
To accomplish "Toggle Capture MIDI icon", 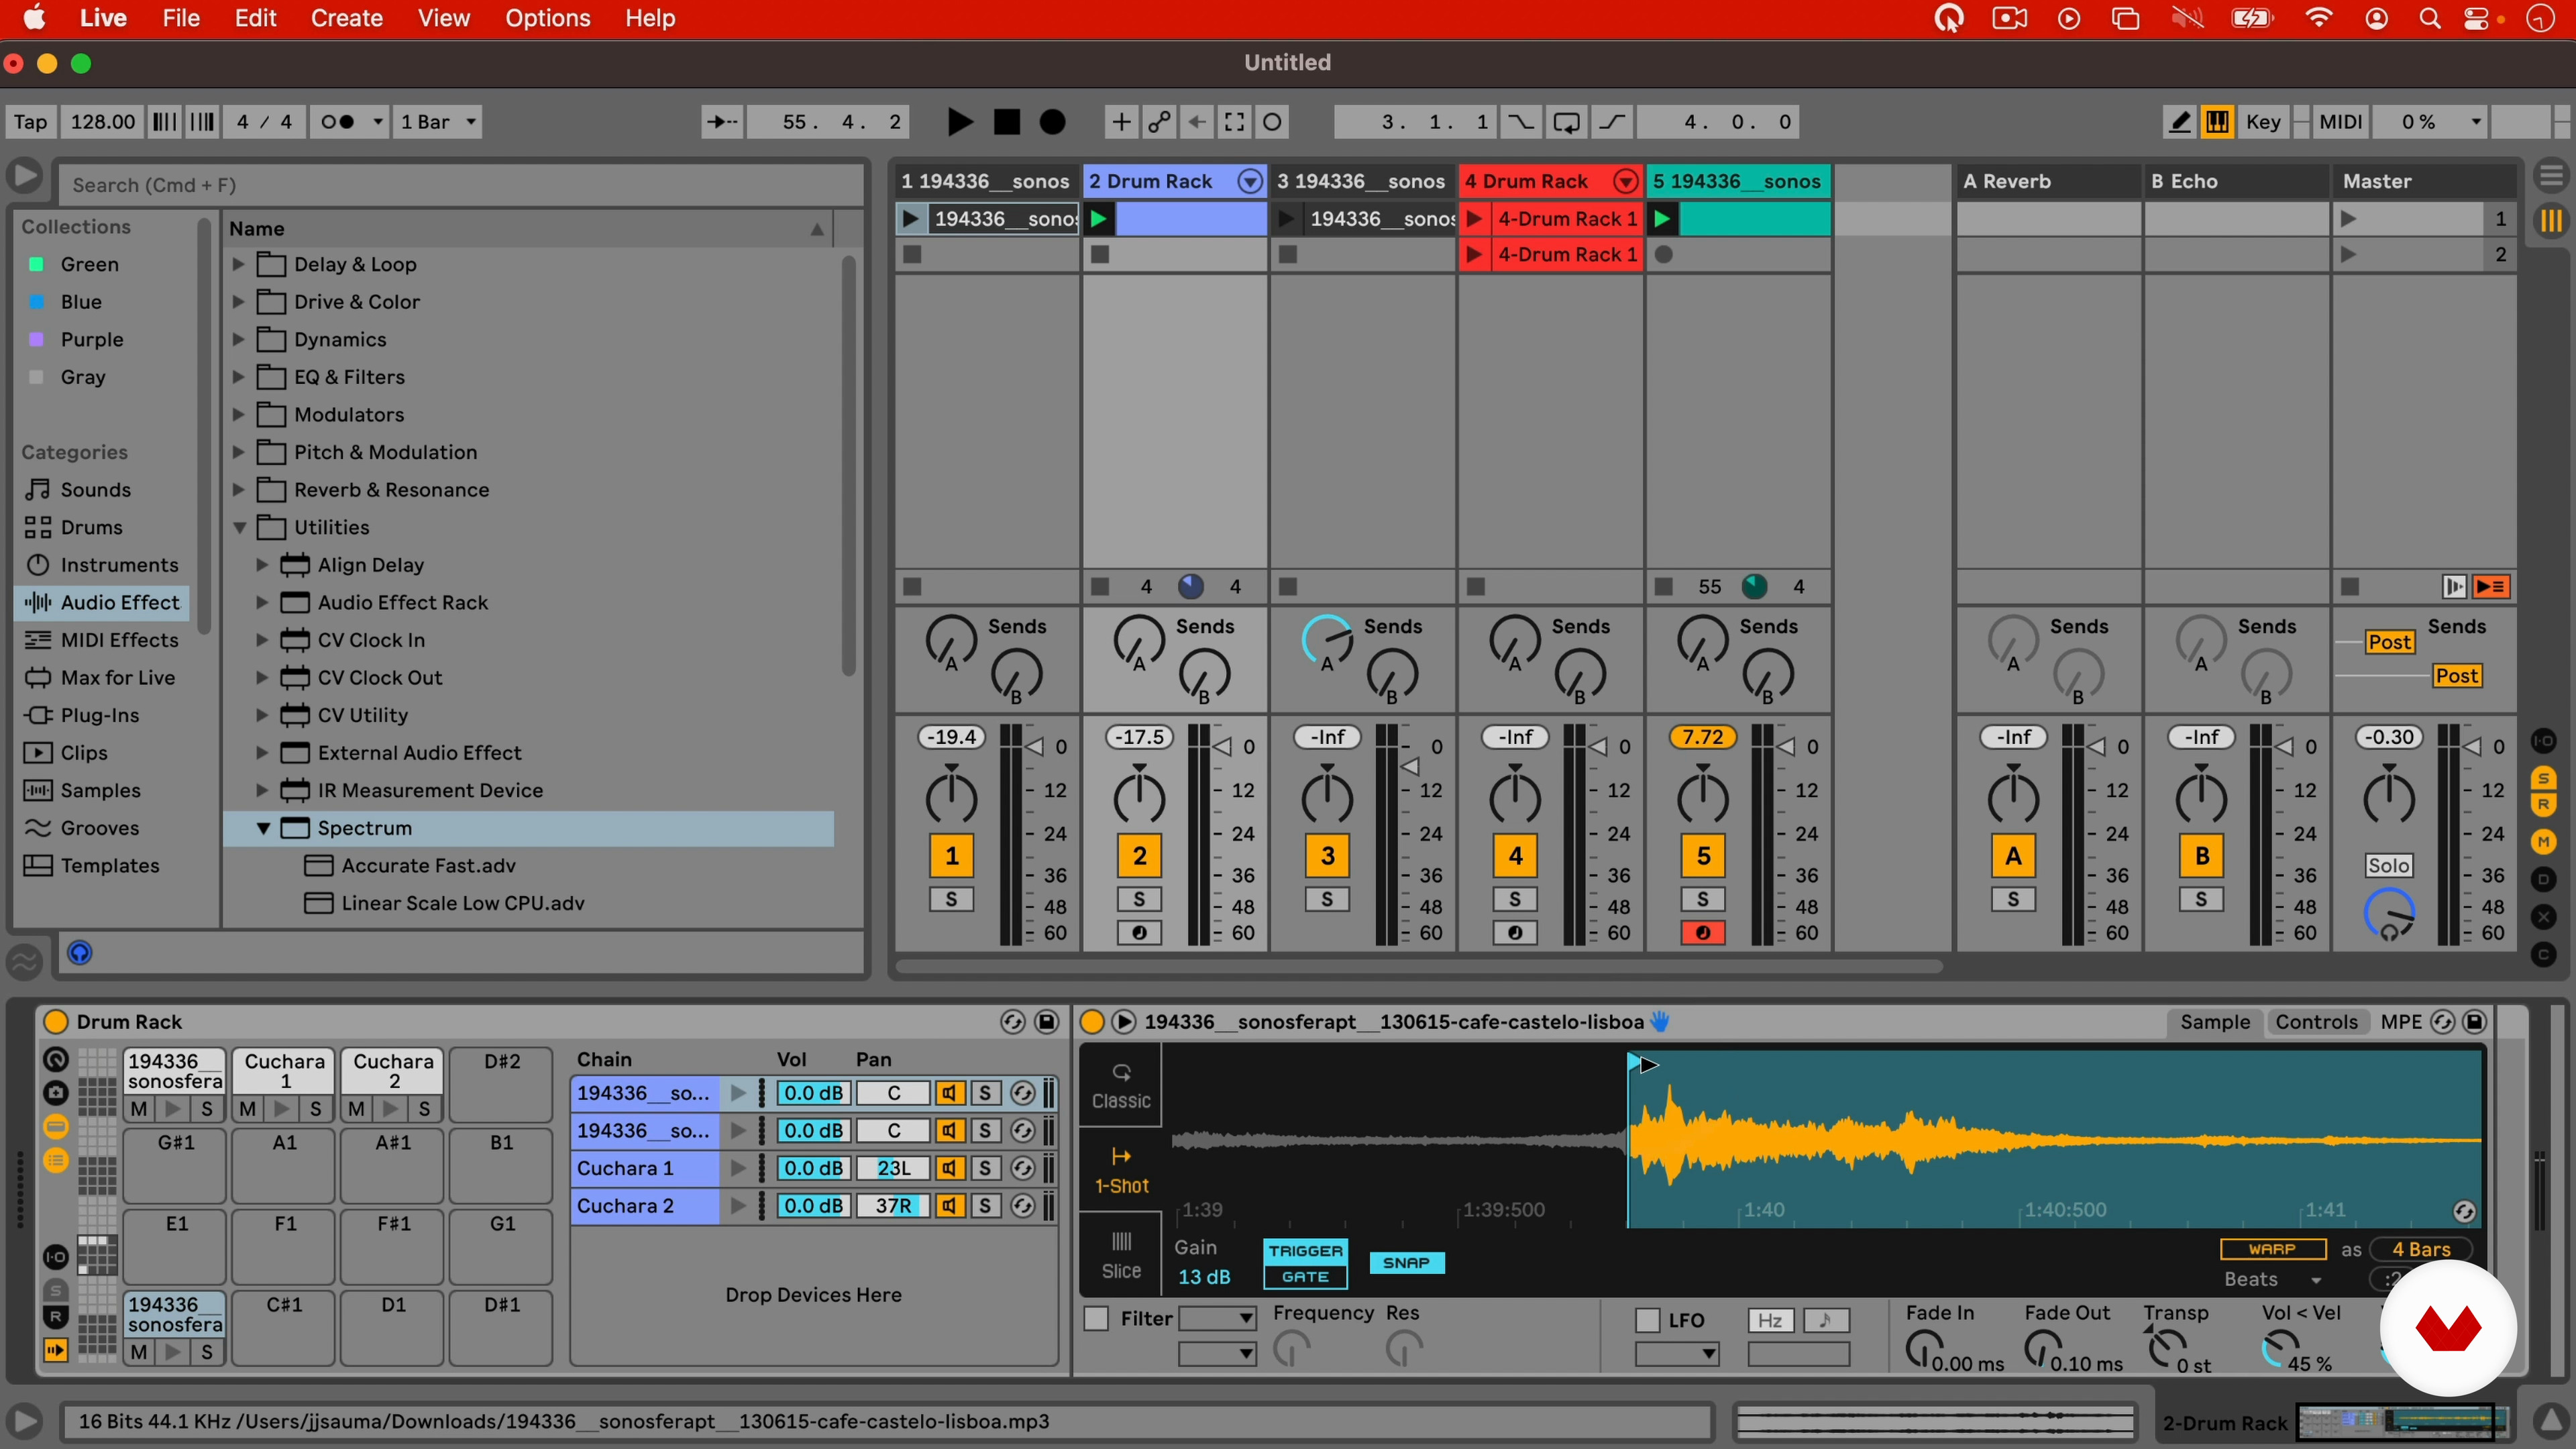I will pos(1235,122).
